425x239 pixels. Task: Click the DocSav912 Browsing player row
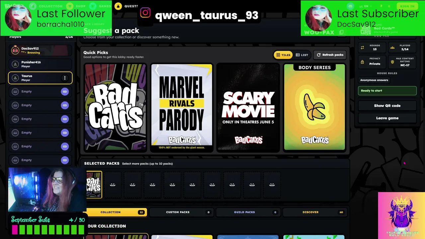(40, 50)
